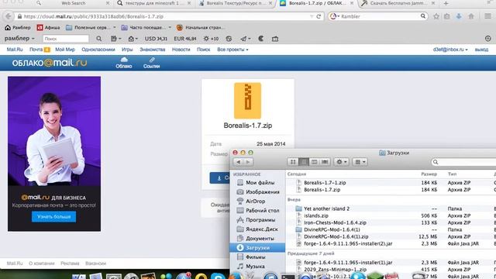Viewport: 496px width, 279px height.
Task: Click the magnifier in the Rambler search box
Action: [x=423, y=16]
